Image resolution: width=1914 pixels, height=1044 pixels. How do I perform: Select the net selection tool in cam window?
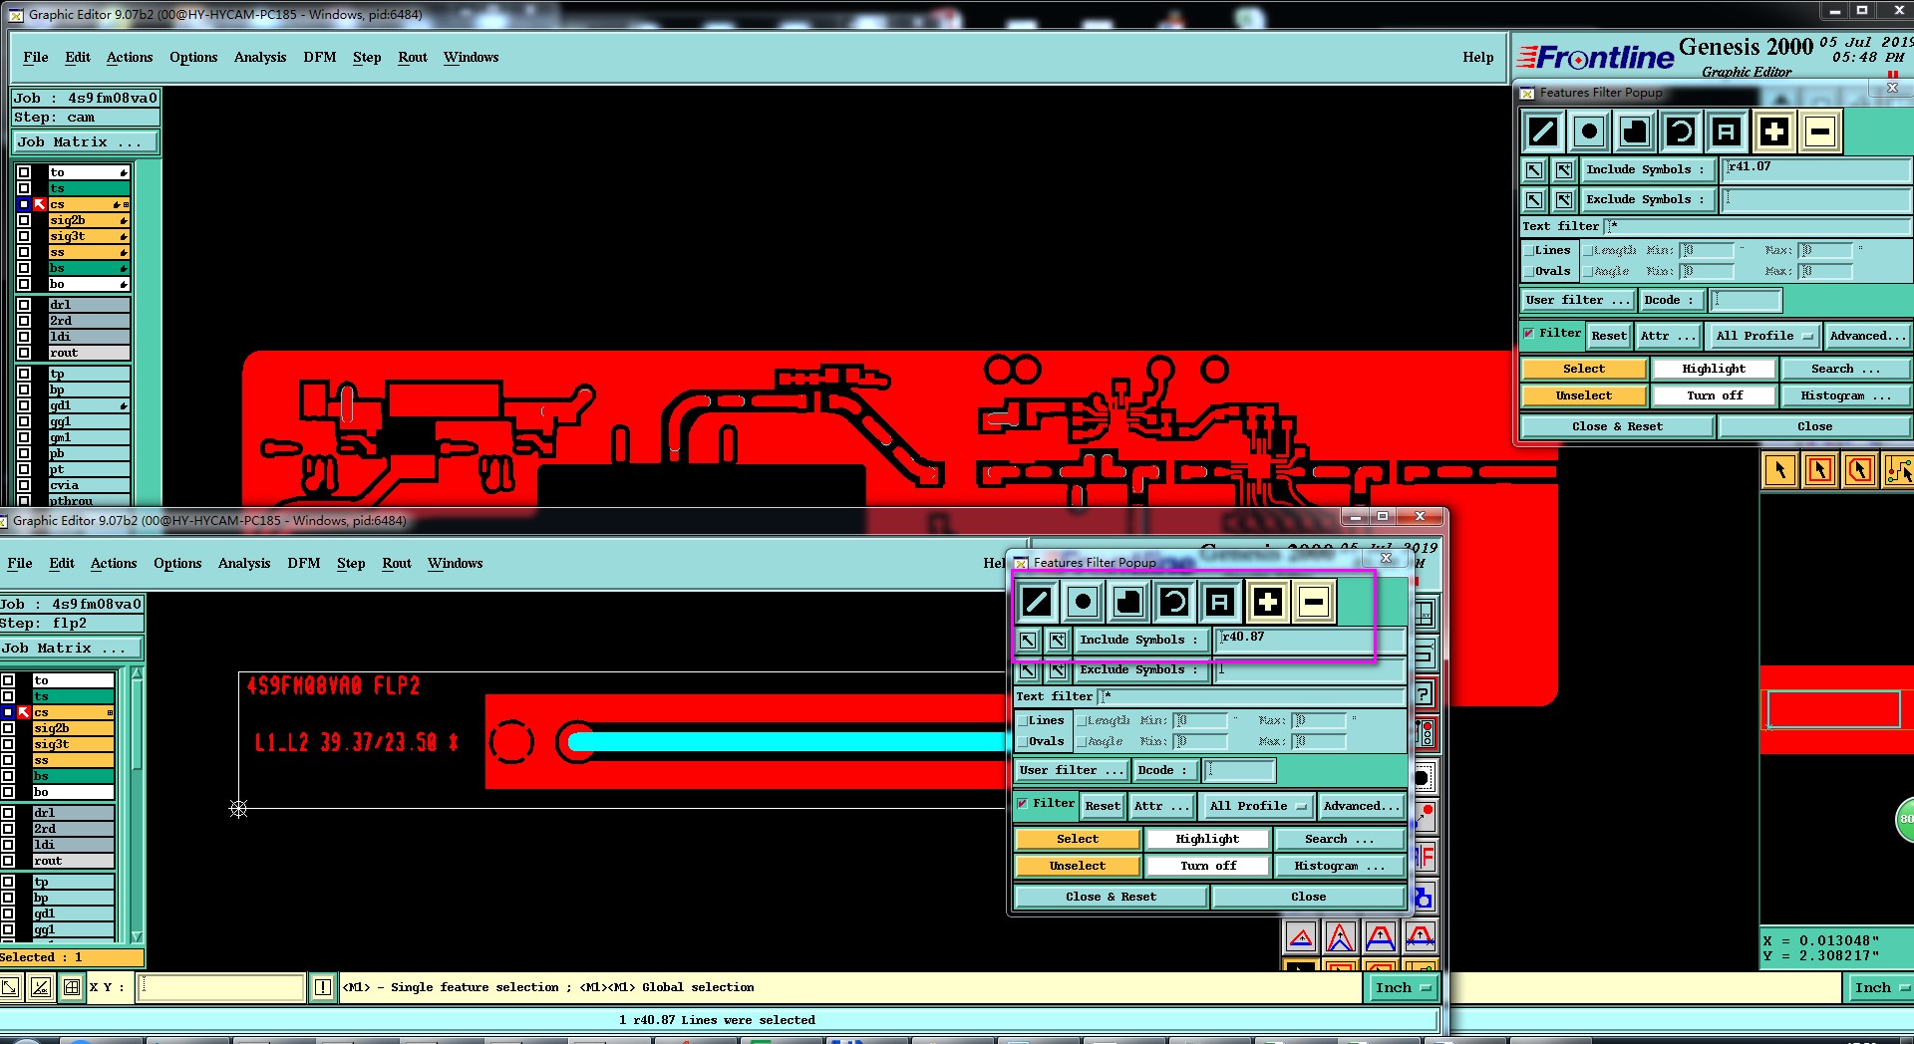[1898, 470]
